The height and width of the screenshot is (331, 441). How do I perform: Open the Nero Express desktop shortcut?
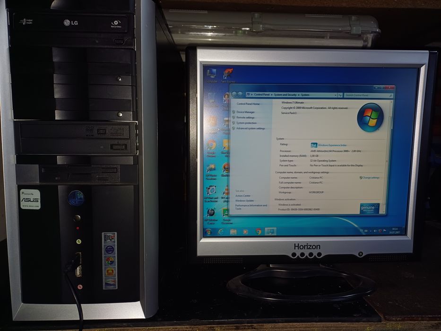[228, 76]
